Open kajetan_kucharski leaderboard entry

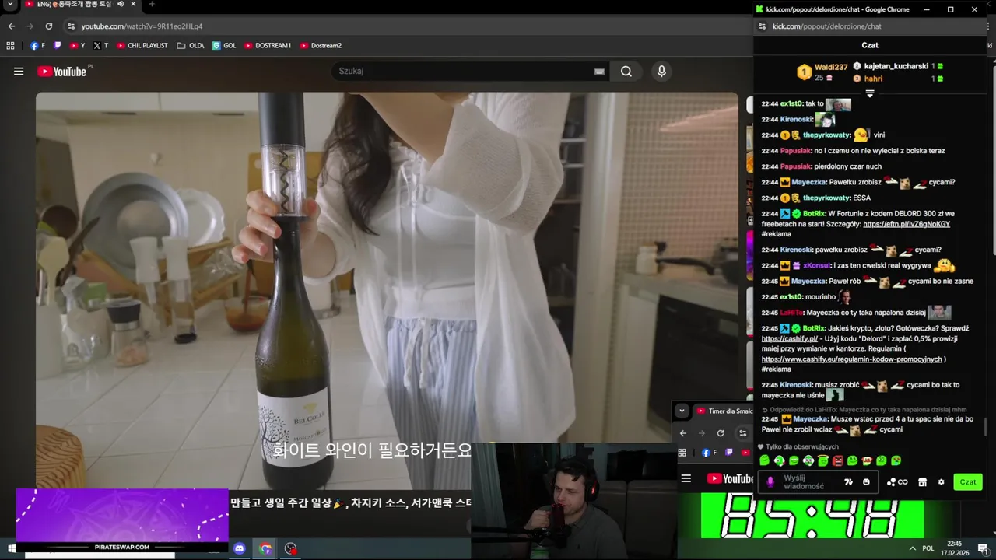point(897,67)
